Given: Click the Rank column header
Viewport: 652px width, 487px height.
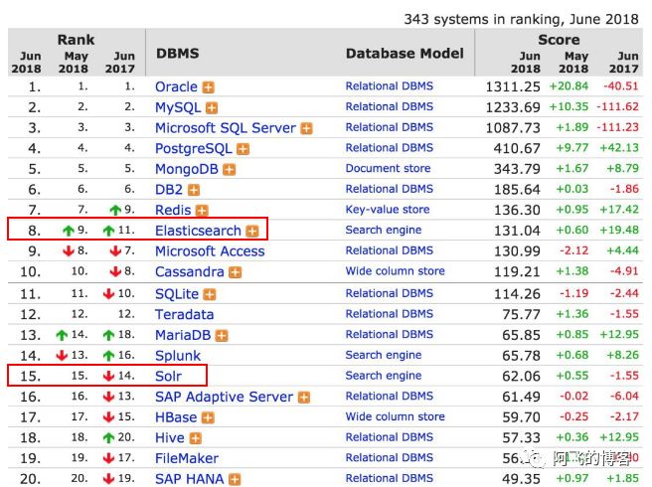Looking at the screenshot, I should tap(76, 40).
